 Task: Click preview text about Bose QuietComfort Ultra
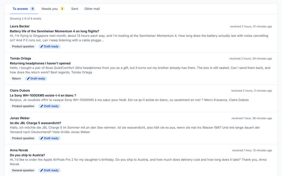point(140,70)
